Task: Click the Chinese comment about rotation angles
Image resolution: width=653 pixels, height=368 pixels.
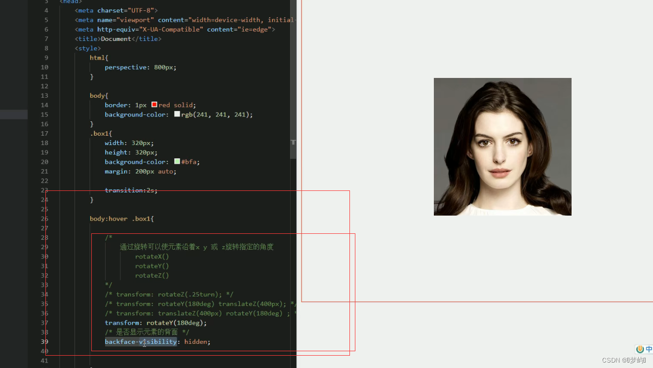Action: click(195, 247)
